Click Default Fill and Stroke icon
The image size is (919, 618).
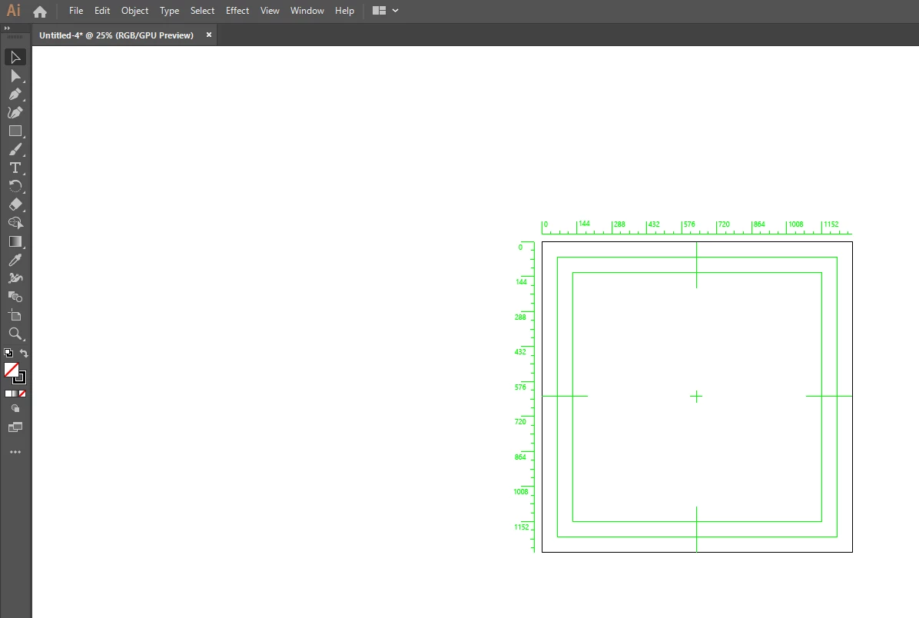click(x=8, y=353)
